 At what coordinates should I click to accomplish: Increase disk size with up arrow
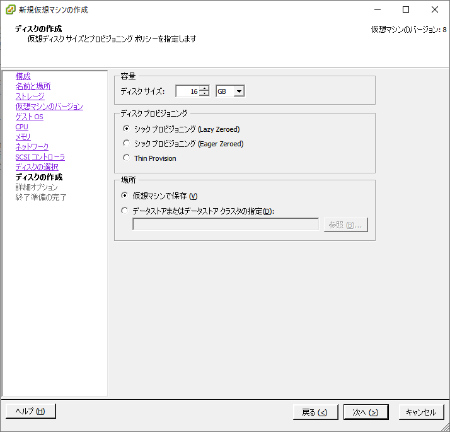[x=204, y=88]
